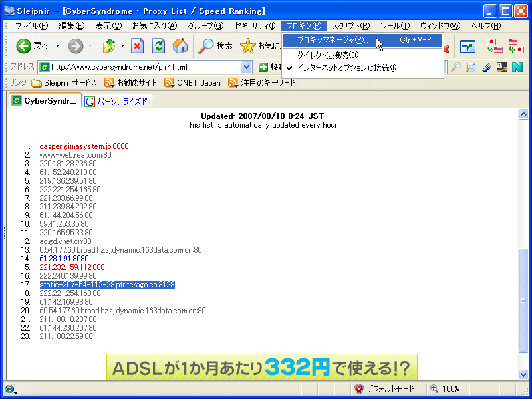
Task: Open the グループ(G) menu
Action: click(x=205, y=26)
